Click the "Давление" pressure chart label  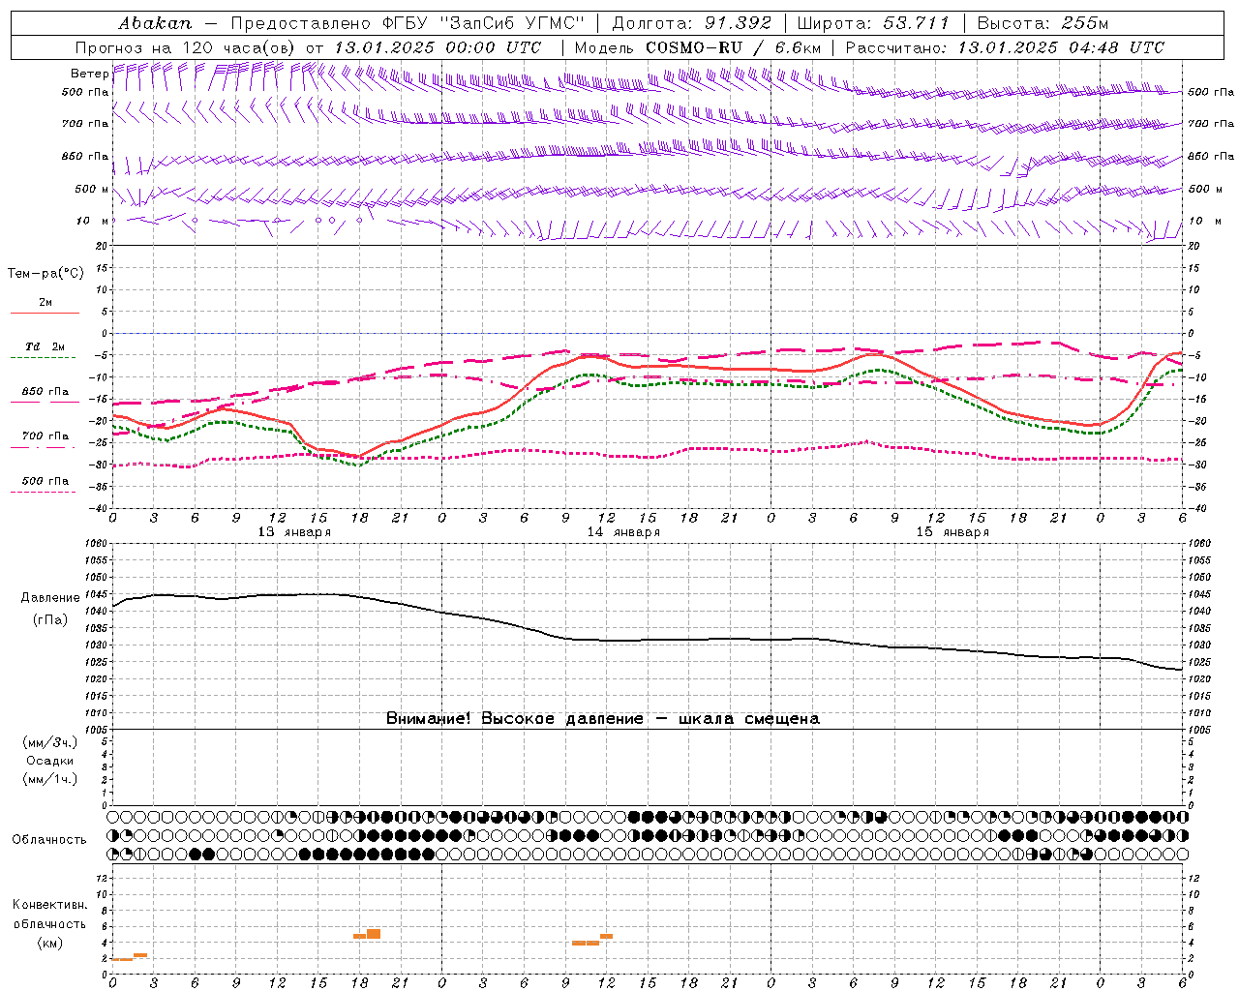[50, 598]
